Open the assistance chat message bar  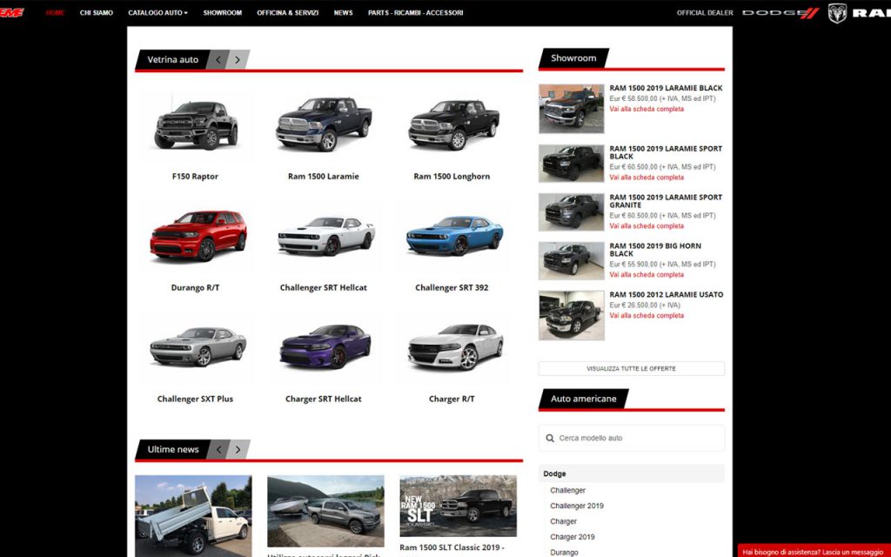814,551
